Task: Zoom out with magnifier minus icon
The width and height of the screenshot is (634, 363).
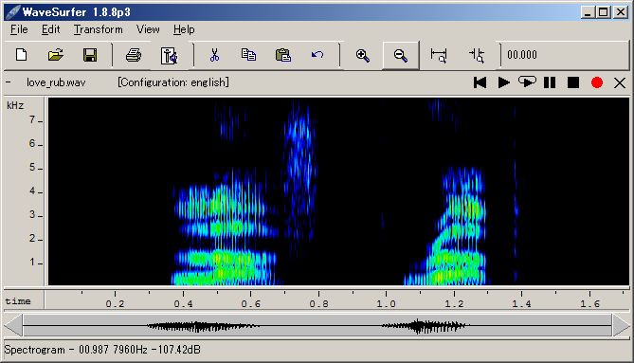Action: pyautogui.click(x=400, y=55)
